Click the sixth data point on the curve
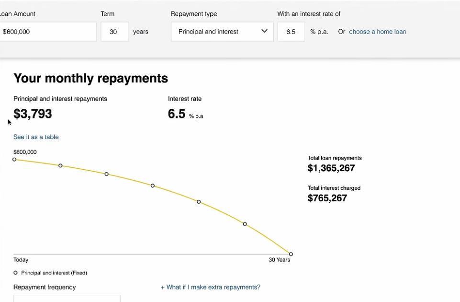 (x=245, y=224)
